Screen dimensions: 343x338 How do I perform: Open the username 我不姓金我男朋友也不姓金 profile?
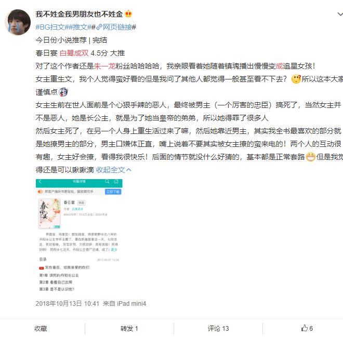[x=79, y=14]
